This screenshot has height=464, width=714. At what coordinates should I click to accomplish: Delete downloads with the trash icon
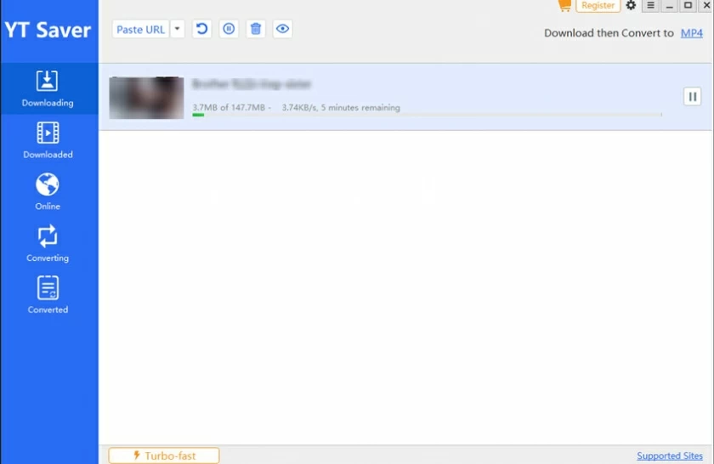pos(256,29)
